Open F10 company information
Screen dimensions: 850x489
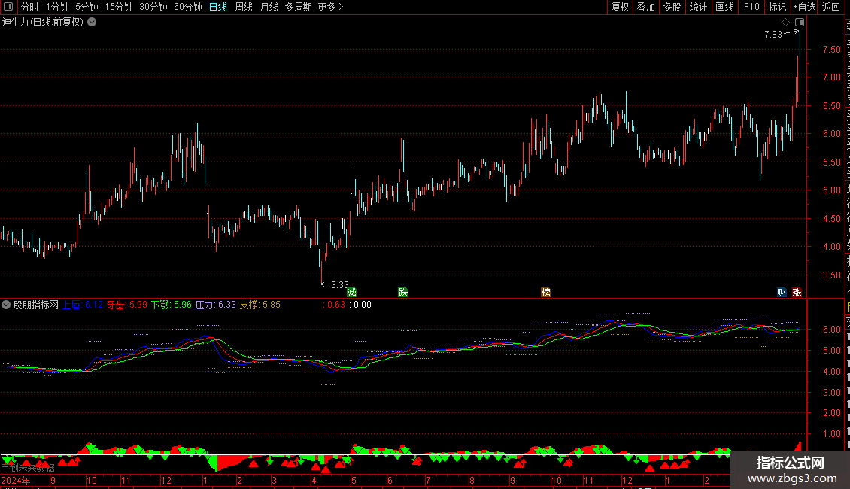pos(751,7)
